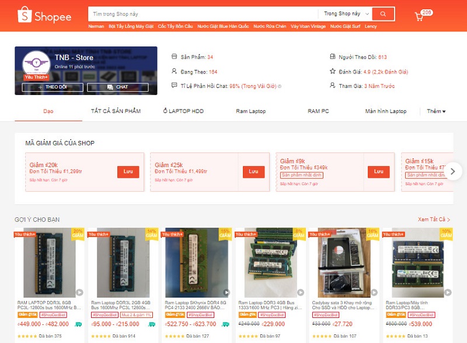467x343 pixels.
Task: Click the orange search magnifier button
Action: (x=383, y=13)
